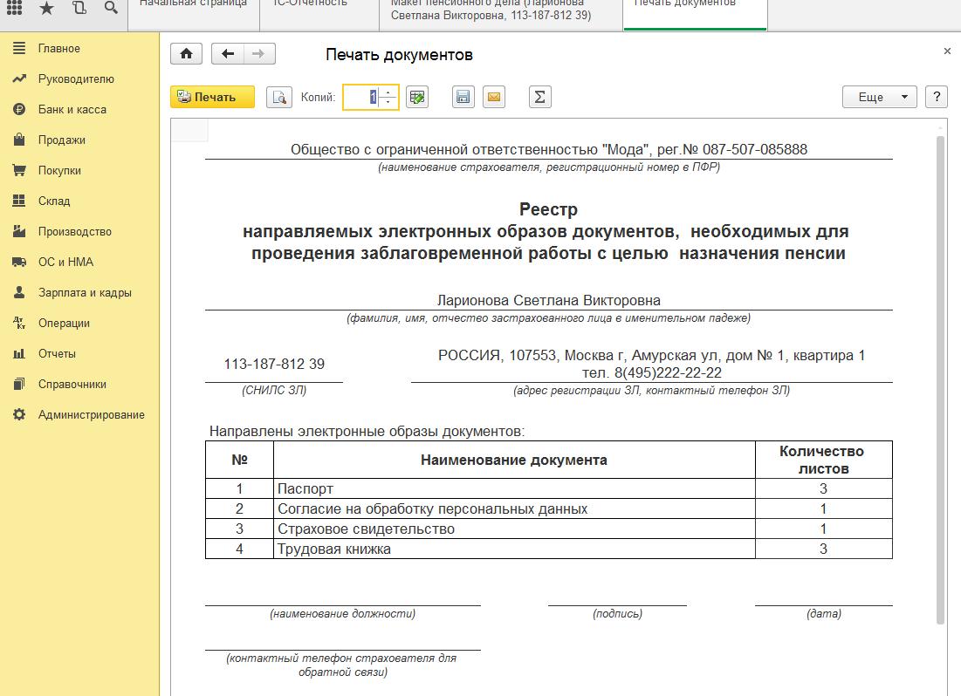Decrease copies with down spinner arrow
The width and height of the screenshot is (961, 696).
click(x=388, y=102)
